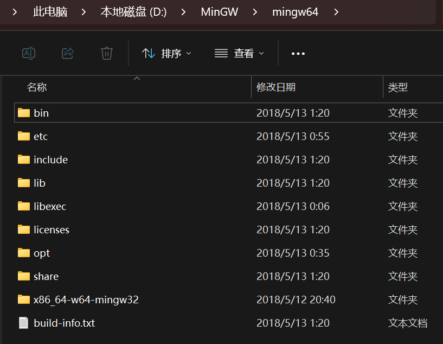Click the lib folder name
The width and height of the screenshot is (443, 344).
pyautogui.click(x=40, y=183)
